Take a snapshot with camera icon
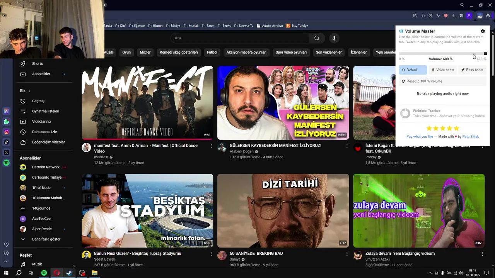Screen dimensions: 495x278 click(x=422, y=16)
